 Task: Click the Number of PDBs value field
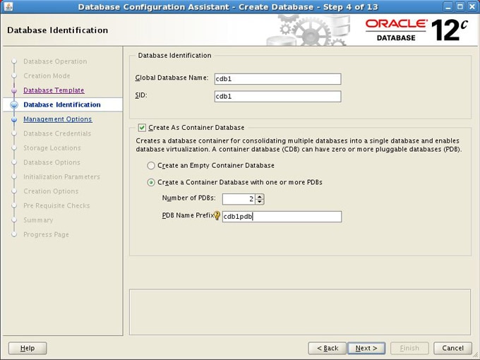(x=239, y=199)
